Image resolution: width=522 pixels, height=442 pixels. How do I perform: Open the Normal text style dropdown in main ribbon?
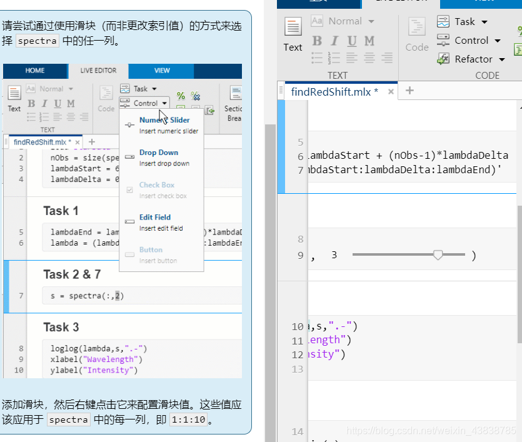tap(351, 21)
